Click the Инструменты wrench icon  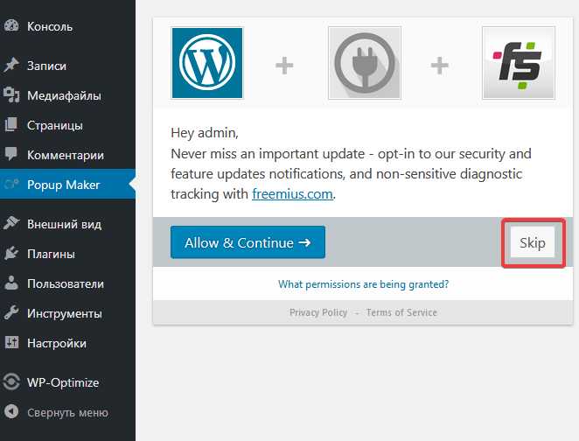(x=11, y=313)
